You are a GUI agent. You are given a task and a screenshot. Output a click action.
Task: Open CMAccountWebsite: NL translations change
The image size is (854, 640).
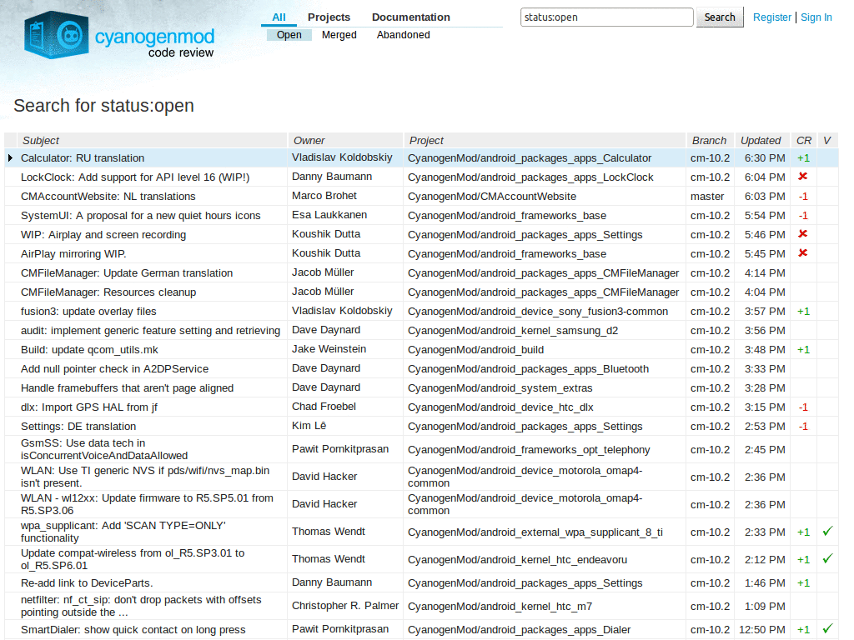pyautogui.click(x=108, y=197)
